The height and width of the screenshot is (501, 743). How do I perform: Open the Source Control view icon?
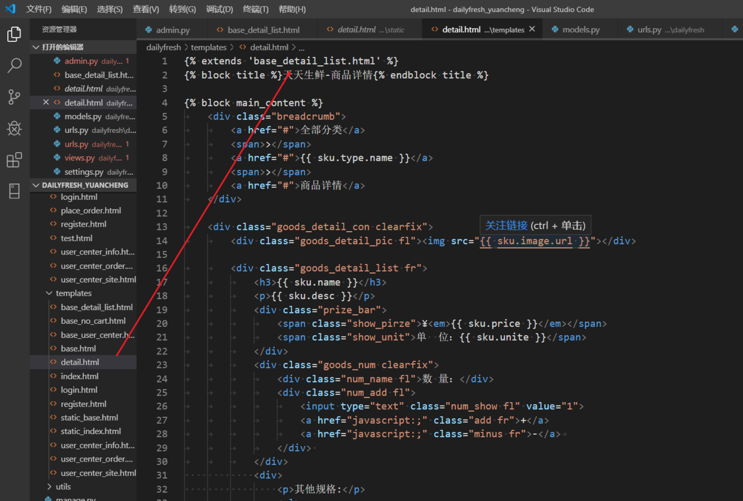(14, 97)
